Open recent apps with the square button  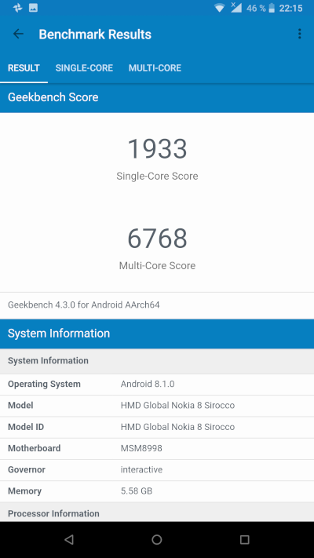(x=245, y=540)
